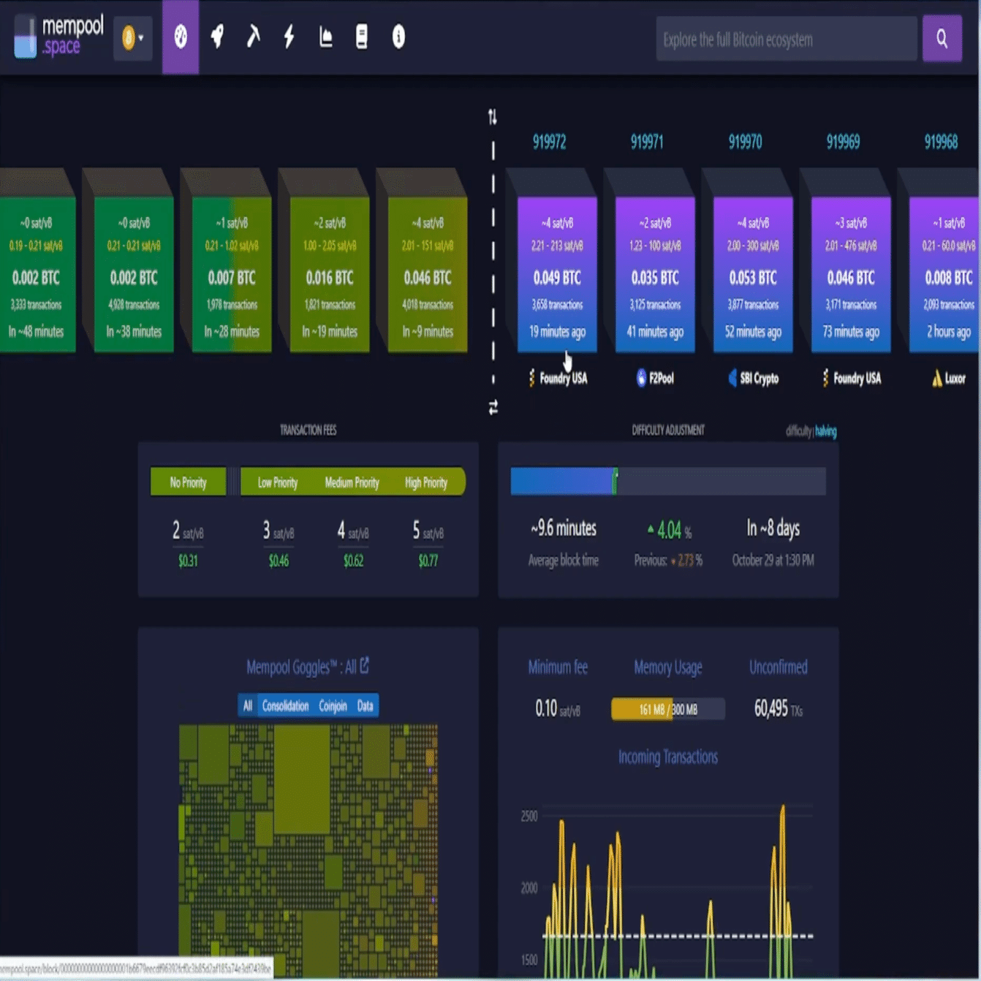Open the mined block from 2 hours ago

(x=945, y=274)
